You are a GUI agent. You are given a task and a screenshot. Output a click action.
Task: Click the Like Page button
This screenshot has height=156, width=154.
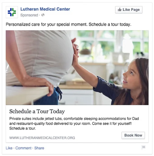[129, 10]
